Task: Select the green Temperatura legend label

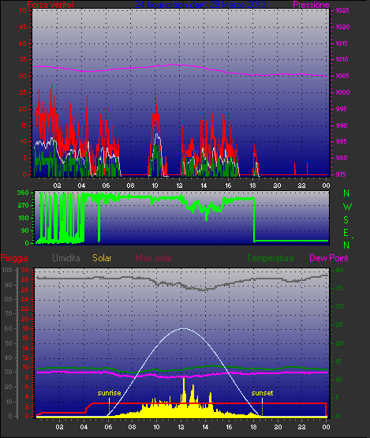Action: [x=270, y=258]
